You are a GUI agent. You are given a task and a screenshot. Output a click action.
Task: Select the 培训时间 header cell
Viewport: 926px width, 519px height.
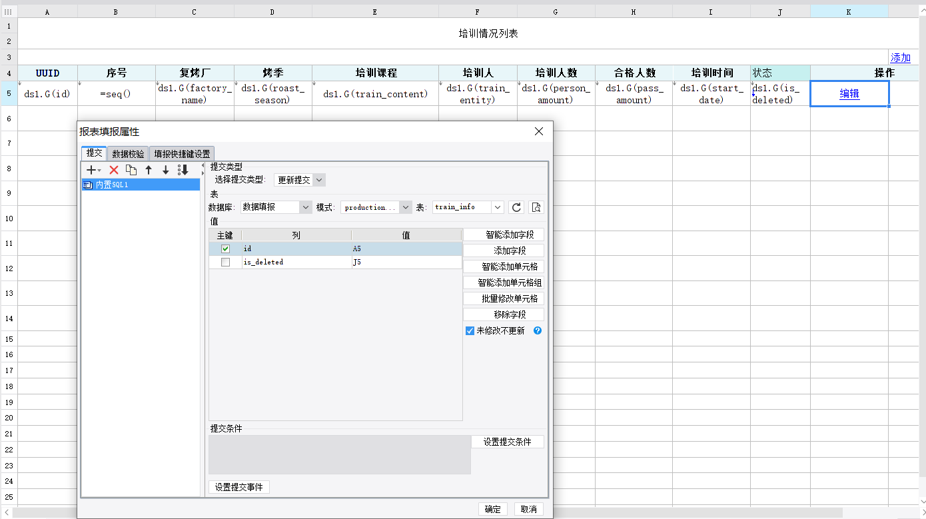pos(711,73)
